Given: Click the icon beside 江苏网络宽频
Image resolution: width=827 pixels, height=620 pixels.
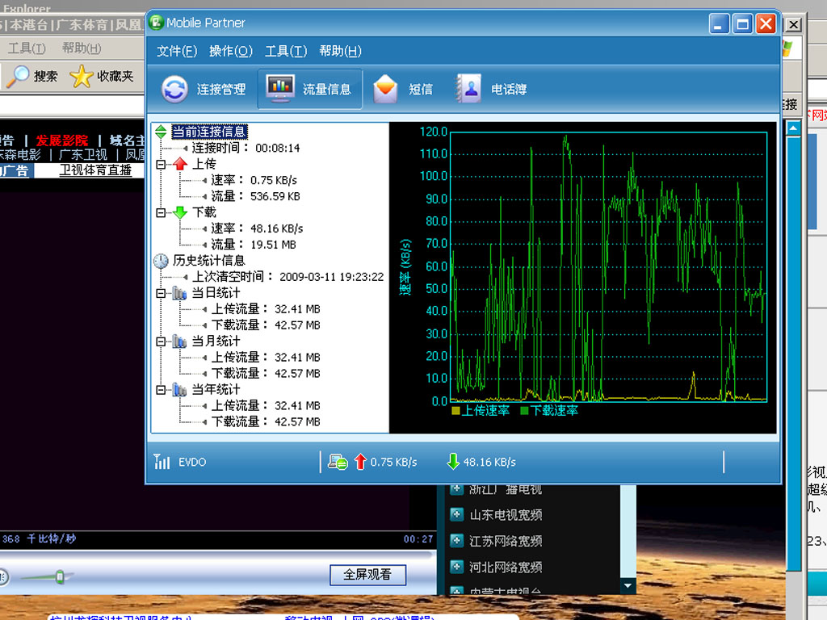Looking at the screenshot, I should click(457, 541).
